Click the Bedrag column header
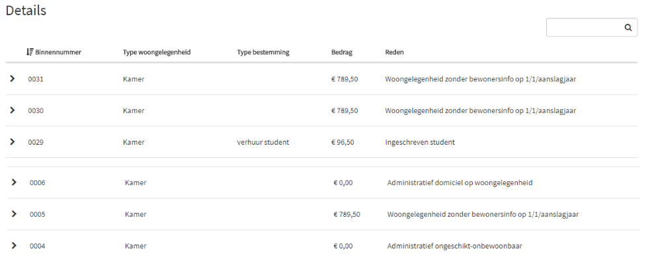This screenshot has width=646, height=267. point(342,52)
